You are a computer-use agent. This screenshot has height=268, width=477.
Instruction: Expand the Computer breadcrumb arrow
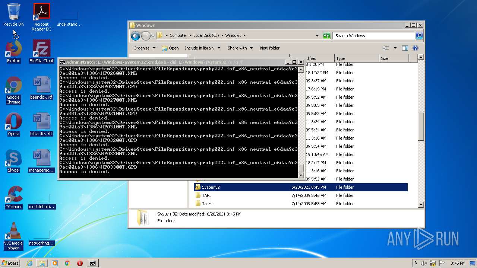190,36
